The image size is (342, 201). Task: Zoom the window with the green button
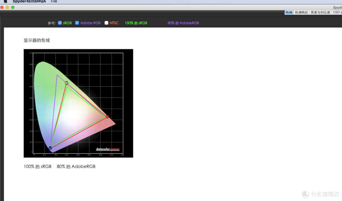tap(13, 7)
